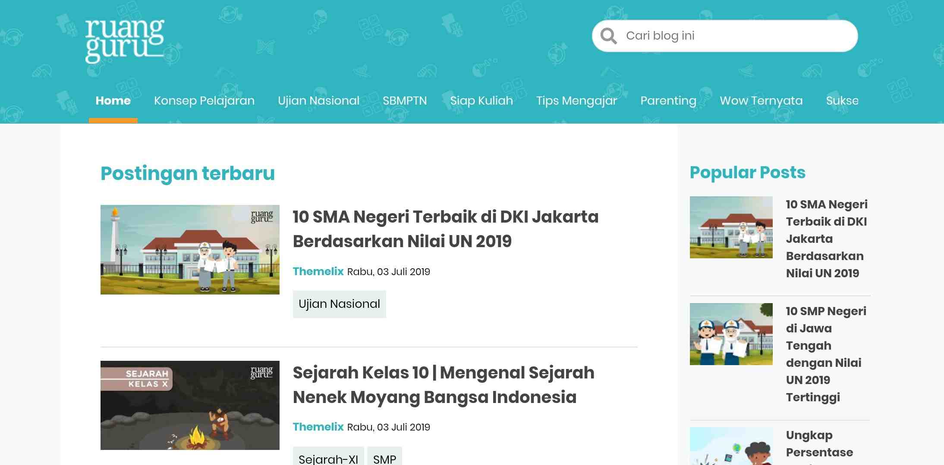Open the Wow Ternyata section
The width and height of the screenshot is (944, 465).
[761, 100]
